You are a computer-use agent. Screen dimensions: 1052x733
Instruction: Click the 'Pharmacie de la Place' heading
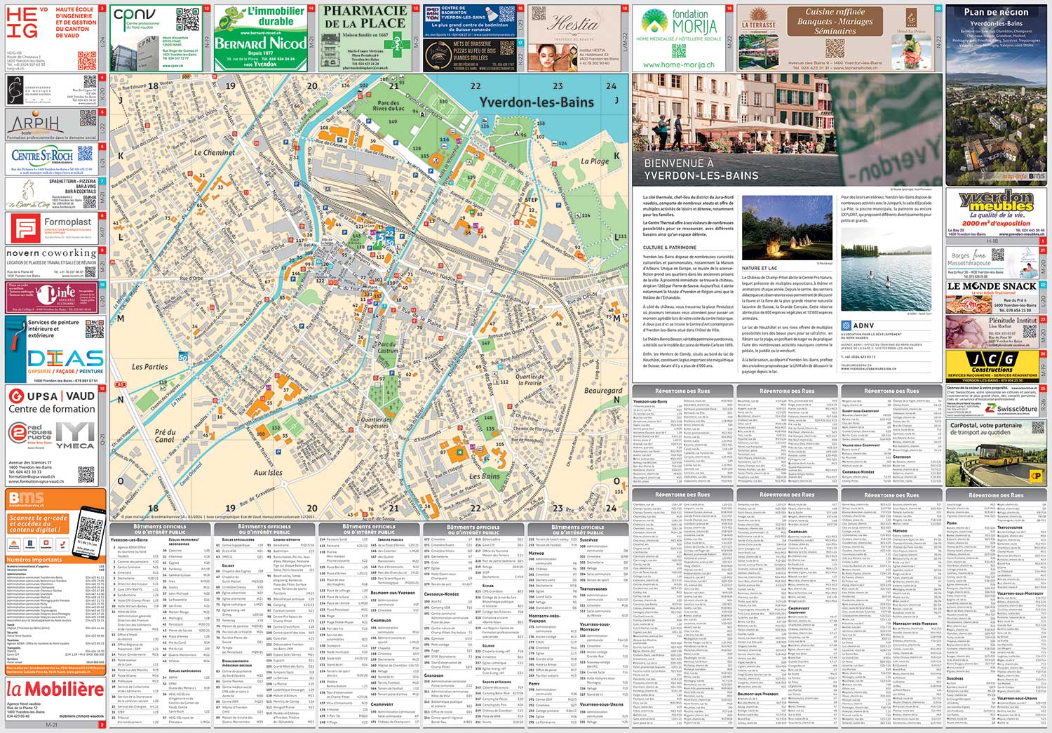[x=365, y=17]
